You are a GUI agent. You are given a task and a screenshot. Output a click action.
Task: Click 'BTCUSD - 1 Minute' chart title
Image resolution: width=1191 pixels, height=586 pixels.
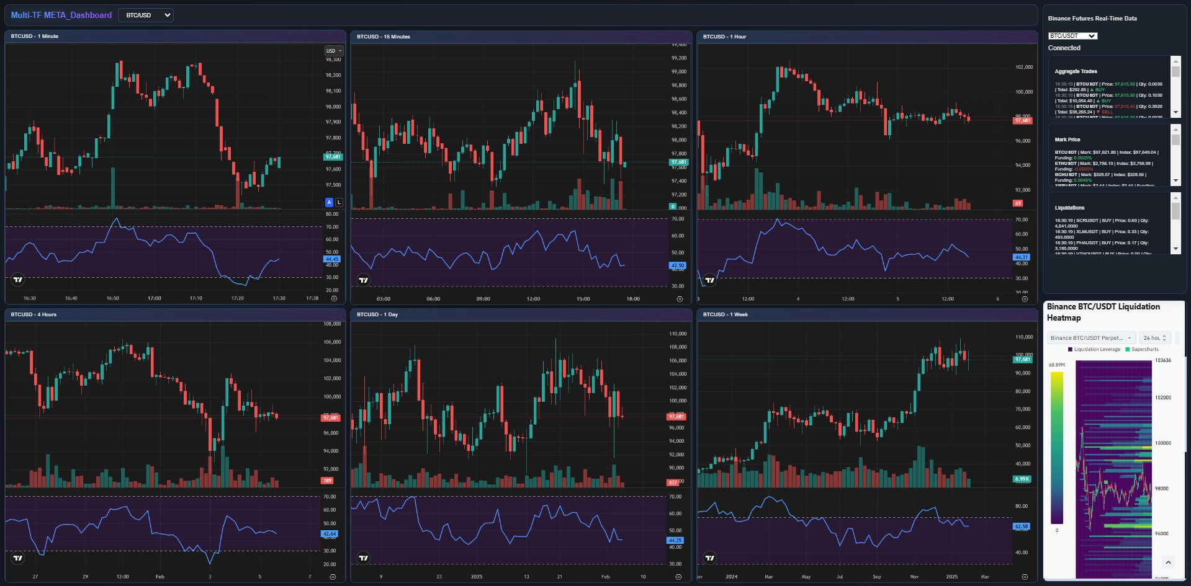click(35, 36)
